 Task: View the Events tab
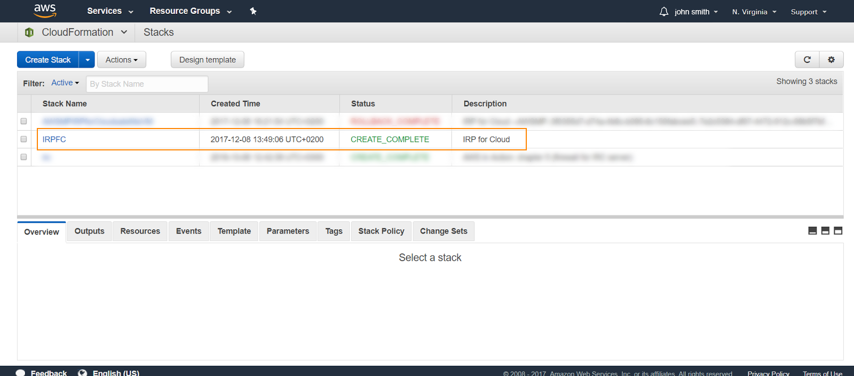point(189,231)
